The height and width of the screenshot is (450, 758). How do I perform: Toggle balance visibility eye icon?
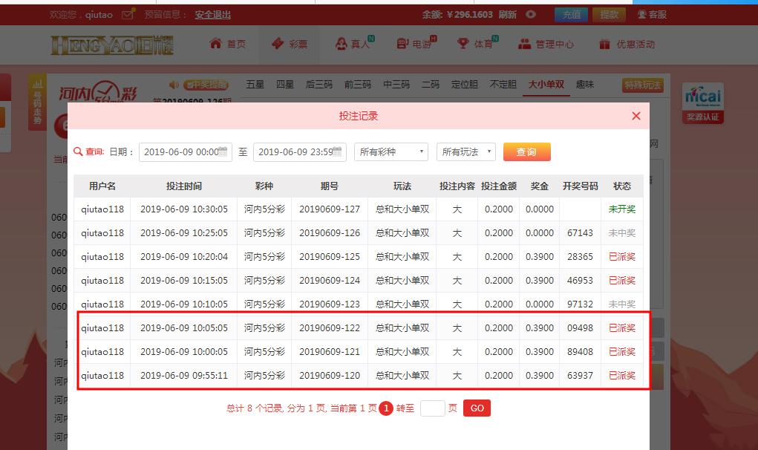coord(531,14)
